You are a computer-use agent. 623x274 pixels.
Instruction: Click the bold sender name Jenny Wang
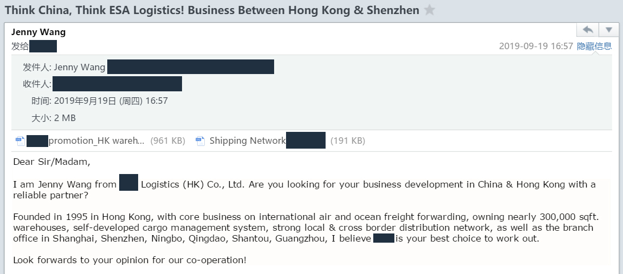pos(38,32)
